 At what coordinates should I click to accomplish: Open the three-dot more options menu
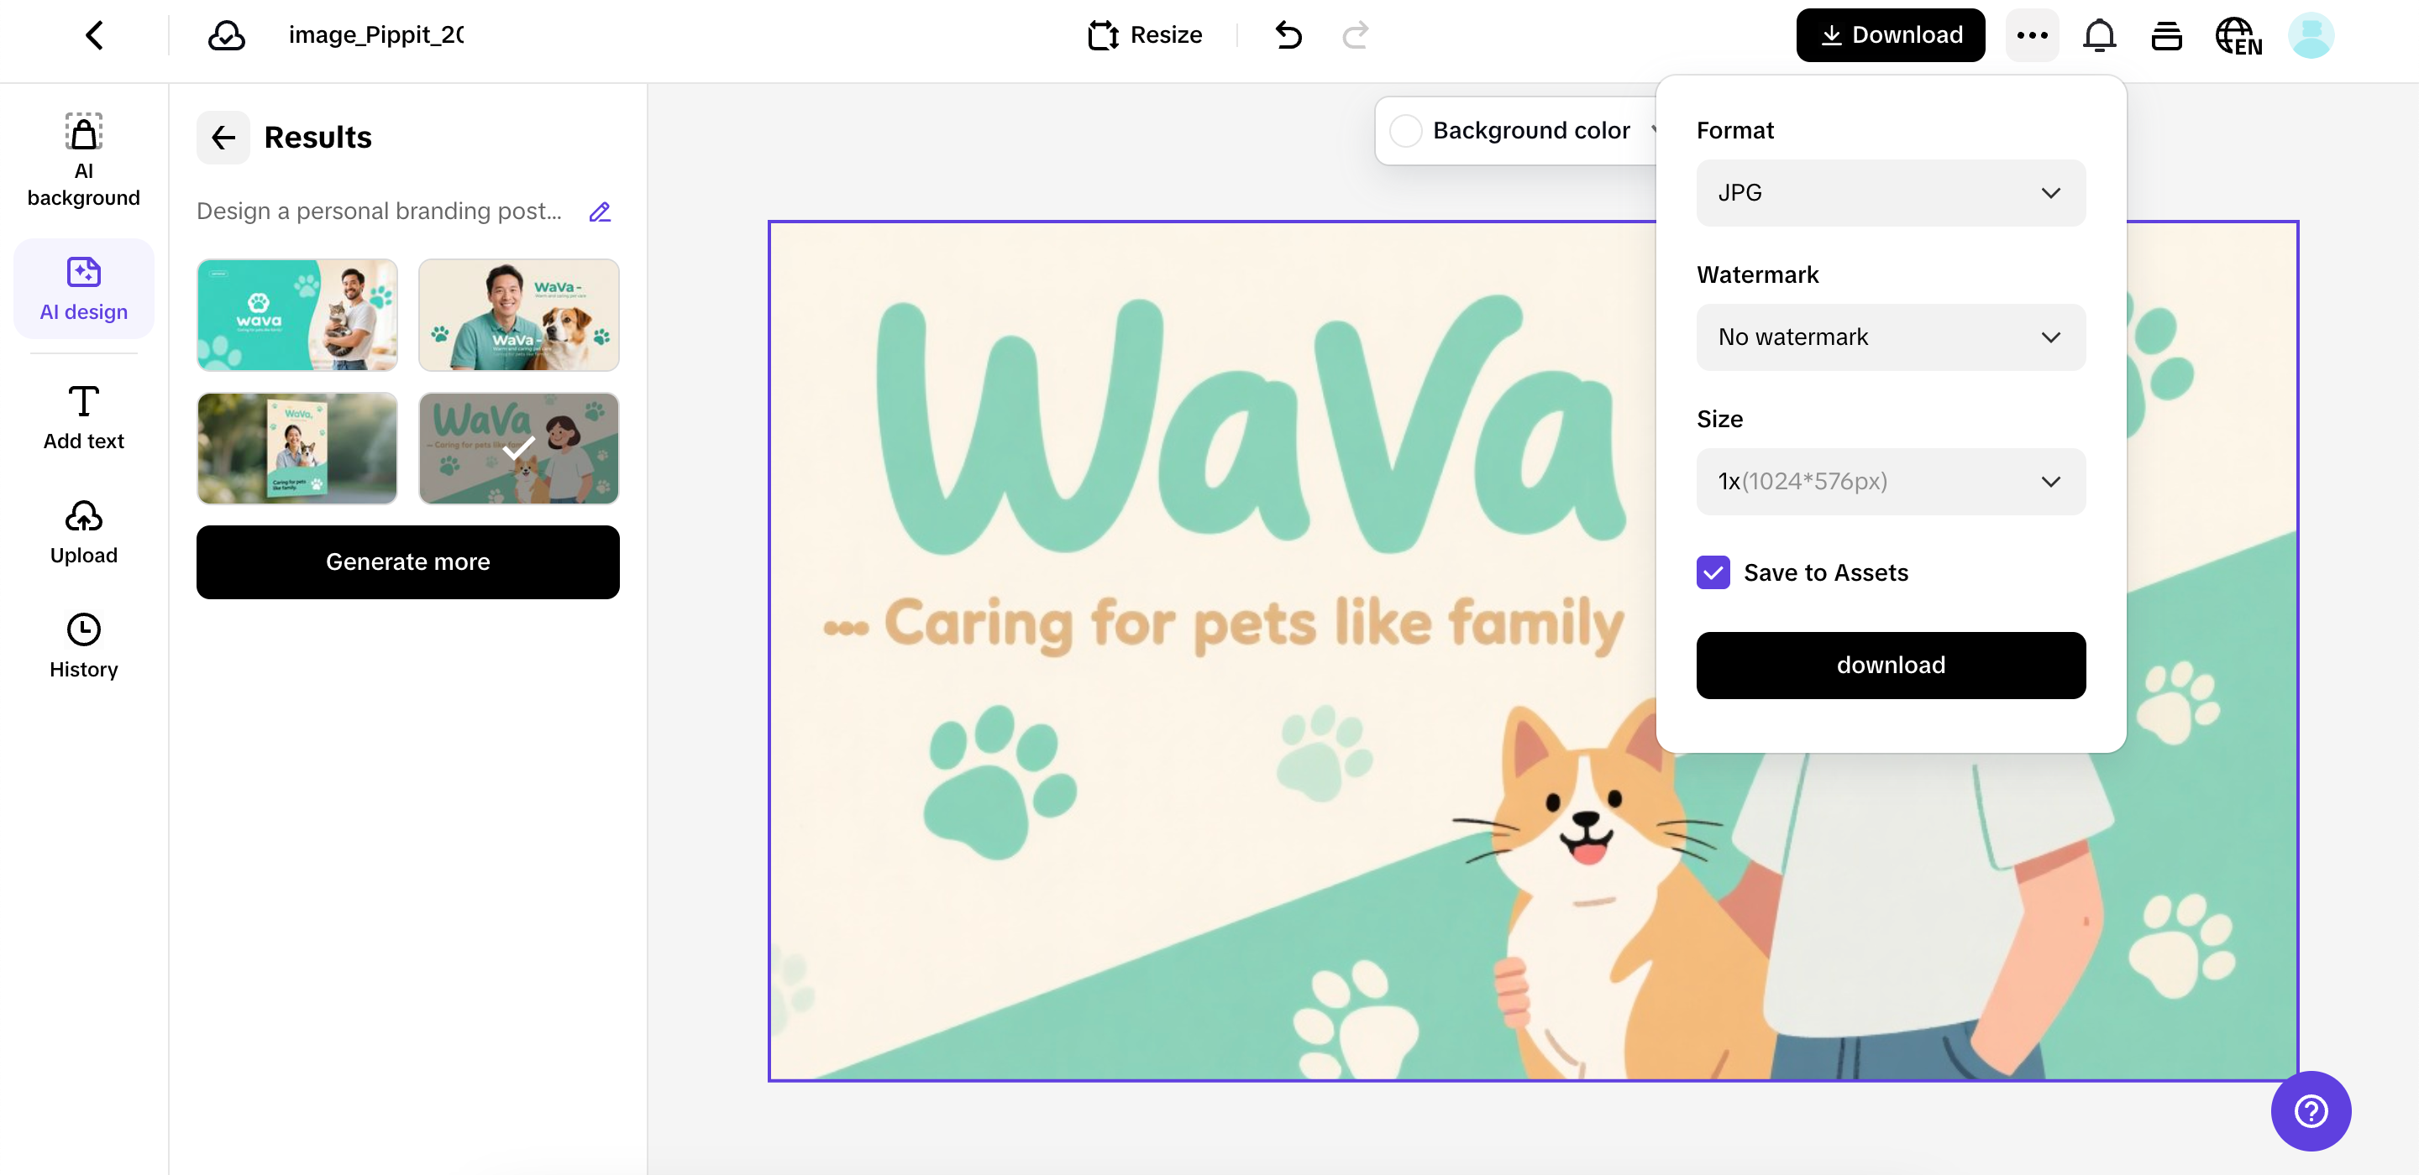point(2031,35)
